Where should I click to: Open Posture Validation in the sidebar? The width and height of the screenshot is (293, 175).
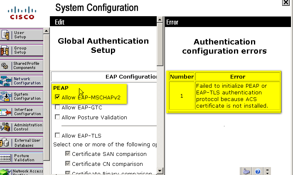(x=22, y=158)
